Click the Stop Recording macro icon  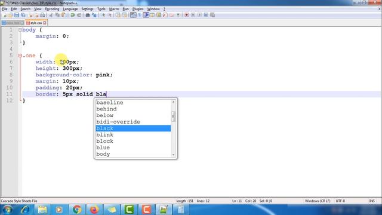193,15
